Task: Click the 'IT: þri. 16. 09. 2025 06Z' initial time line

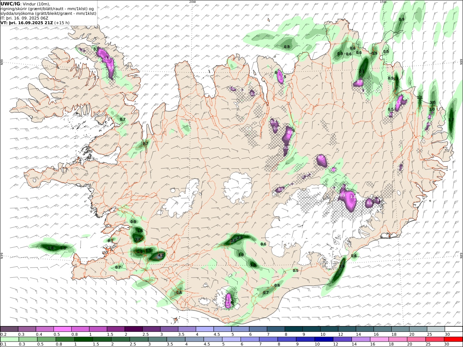Action: (x=24, y=18)
